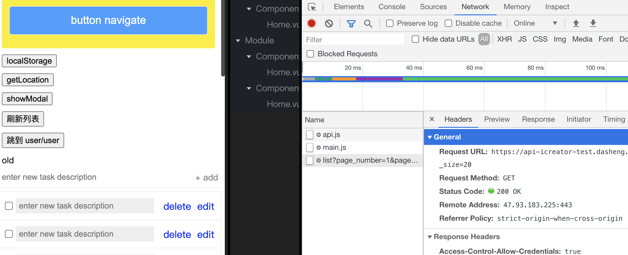Focus the top new task description input
This screenshot has height=255, width=628.
click(96, 177)
